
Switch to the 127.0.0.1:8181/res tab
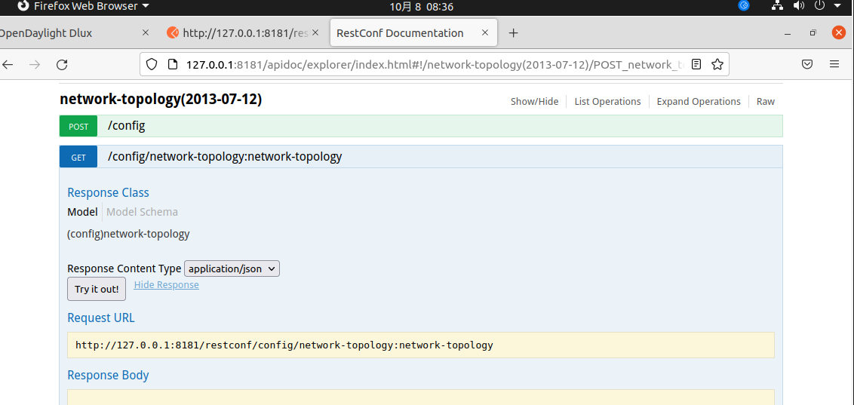point(244,33)
